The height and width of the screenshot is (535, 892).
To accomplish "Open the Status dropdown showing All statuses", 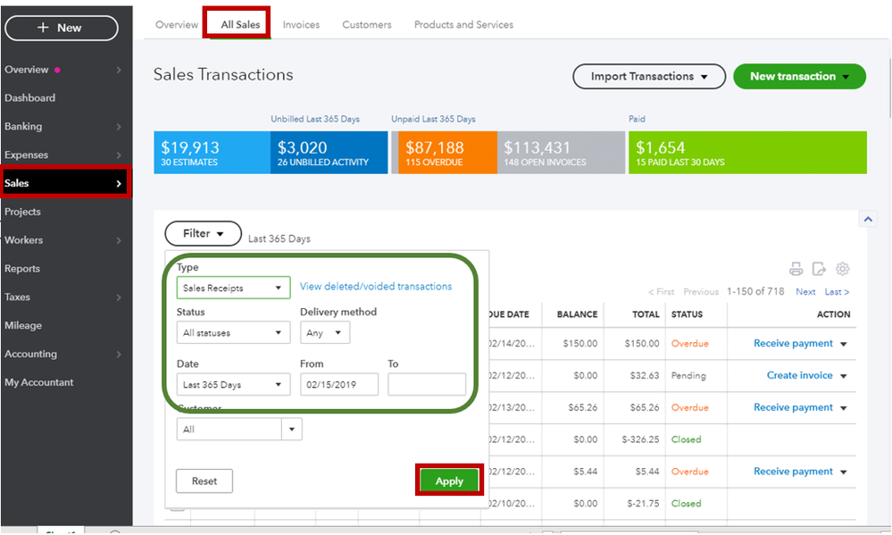I will pos(233,332).
